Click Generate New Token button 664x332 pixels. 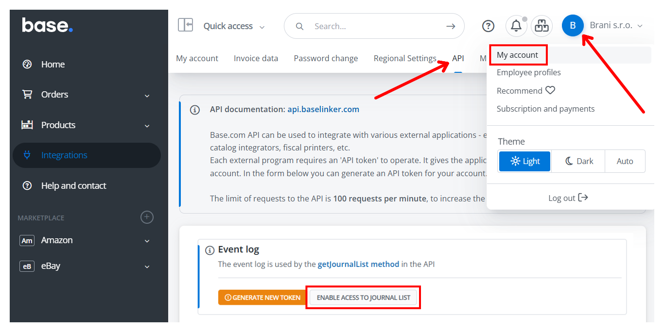pyautogui.click(x=262, y=298)
